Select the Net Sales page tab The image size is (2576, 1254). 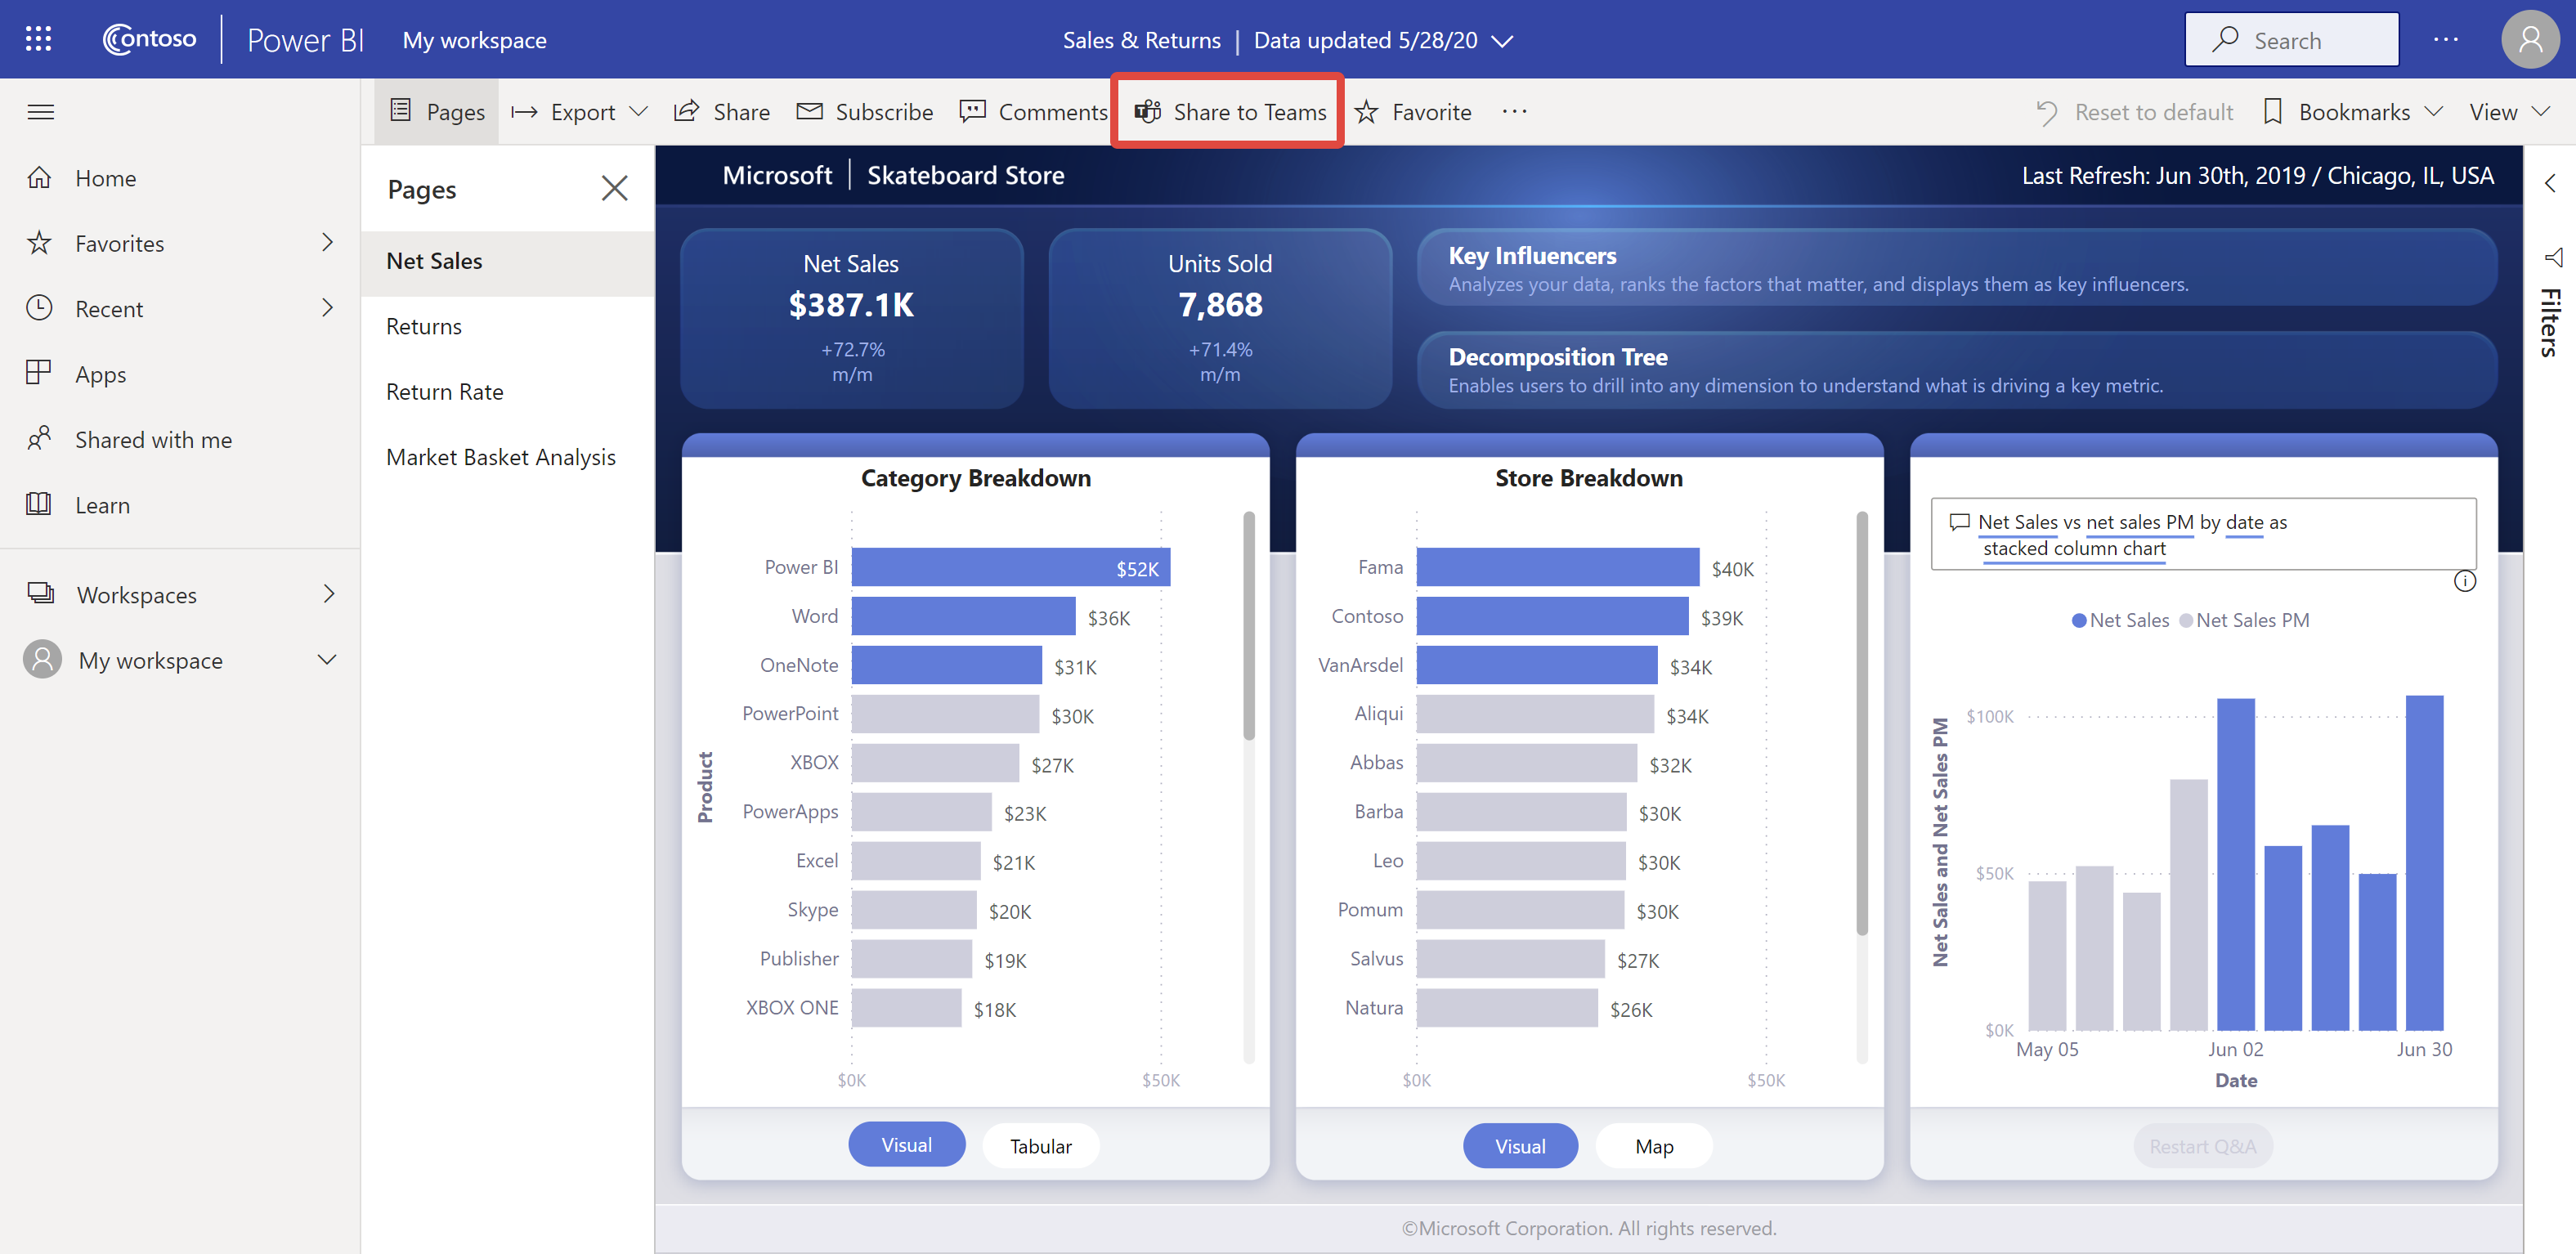(434, 260)
